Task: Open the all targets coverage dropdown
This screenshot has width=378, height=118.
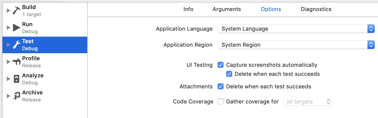Action: click(x=308, y=101)
